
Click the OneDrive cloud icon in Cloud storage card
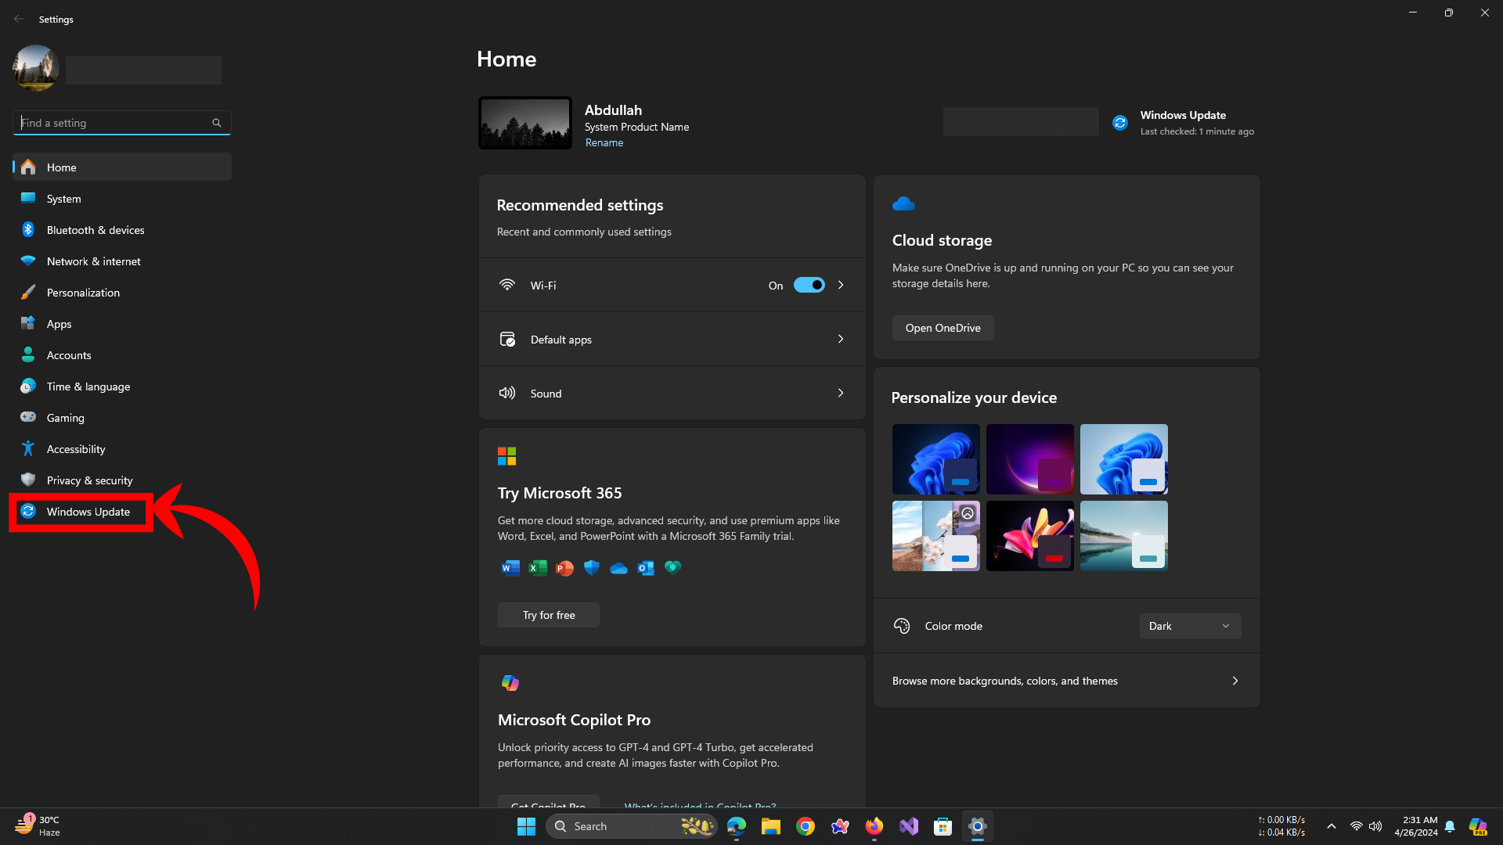tap(903, 204)
